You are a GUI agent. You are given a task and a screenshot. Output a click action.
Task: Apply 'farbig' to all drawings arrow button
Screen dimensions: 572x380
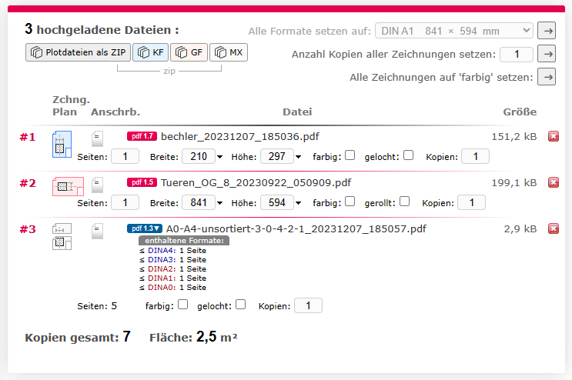tap(547, 77)
